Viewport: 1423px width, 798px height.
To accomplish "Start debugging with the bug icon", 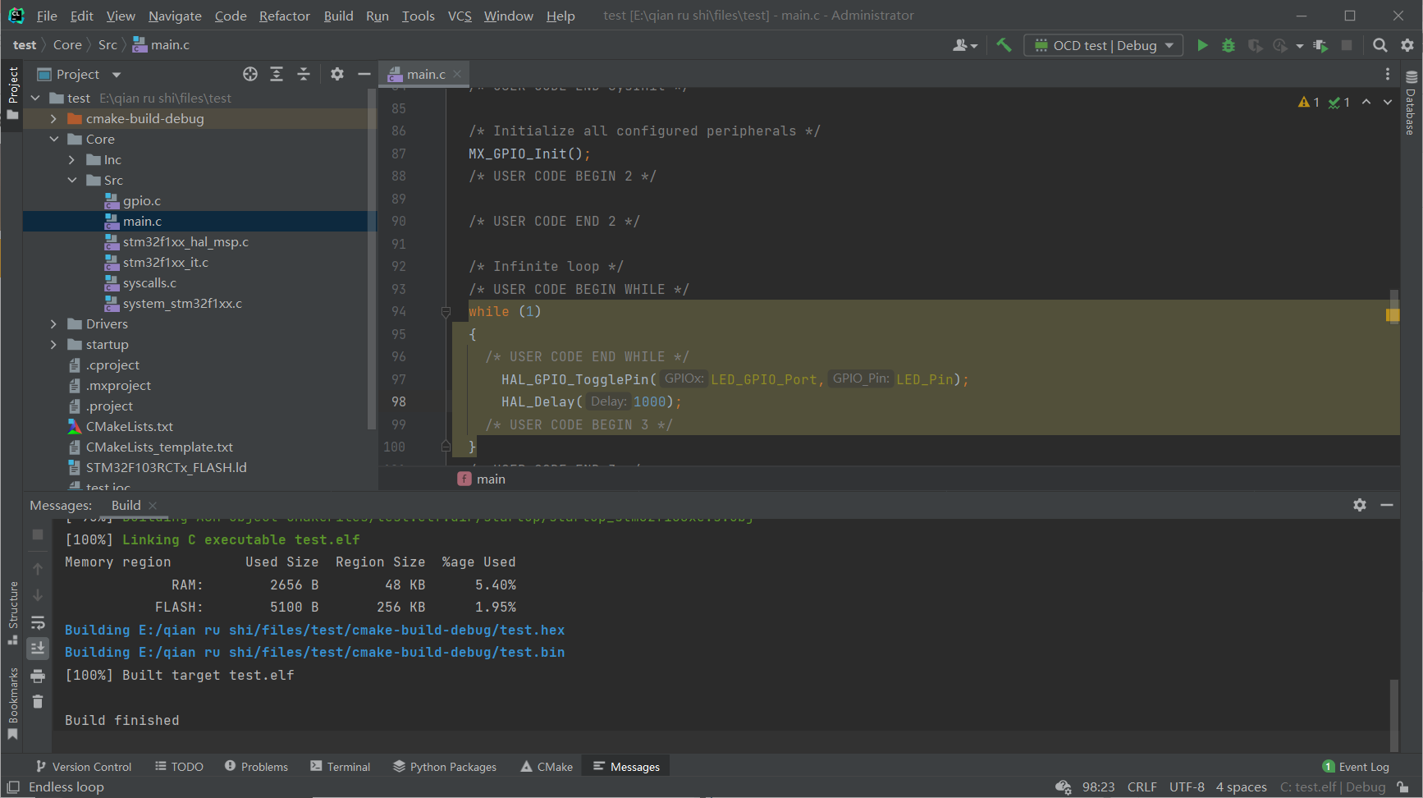I will click(x=1229, y=45).
